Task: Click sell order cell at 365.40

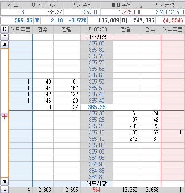Action: pyautogui.click(x=21, y=101)
